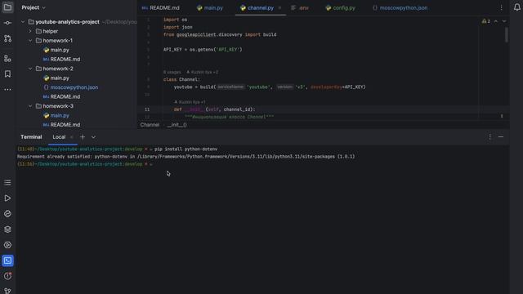Image resolution: width=523 pixels, height=294 pixels.
Task: Open the Project tool window folder icon
Action: [x=7, y=7]
